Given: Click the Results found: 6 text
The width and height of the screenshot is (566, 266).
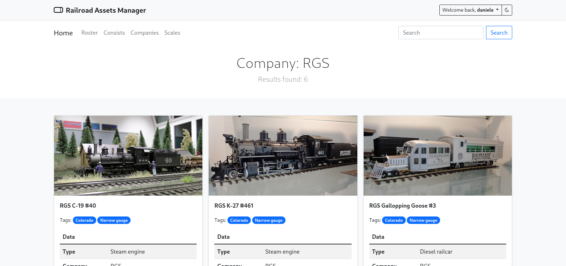Looking at the screenshot, I should point(283,79).
